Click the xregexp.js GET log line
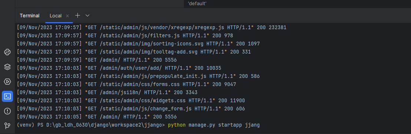The height and width of the screenshot is (134, 411). 152,27
